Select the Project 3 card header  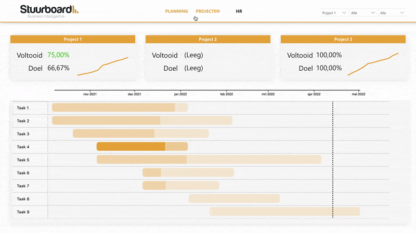343,40
